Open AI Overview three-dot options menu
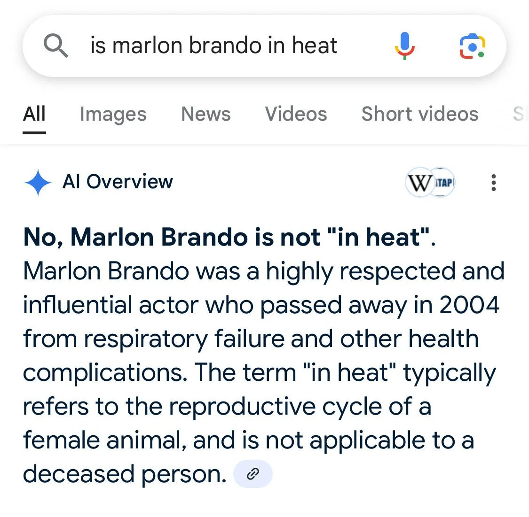This screenshot has width=529, height=517. pos(494,183)
